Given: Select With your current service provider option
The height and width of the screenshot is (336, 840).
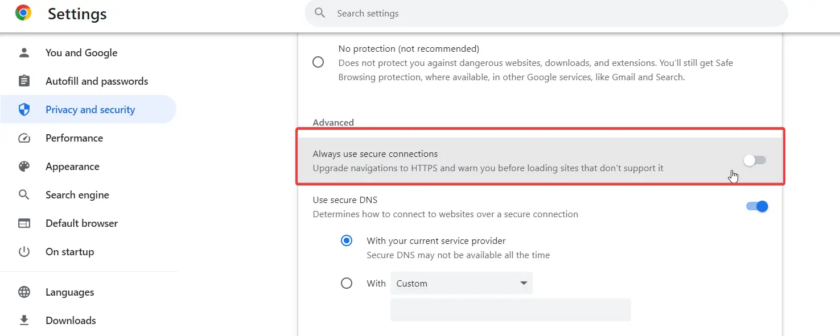Looking at the screenshot, I should tap(346, 240).
